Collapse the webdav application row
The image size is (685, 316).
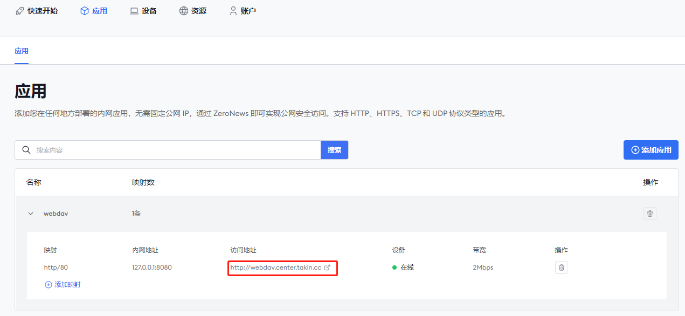[x=31, y=214]
